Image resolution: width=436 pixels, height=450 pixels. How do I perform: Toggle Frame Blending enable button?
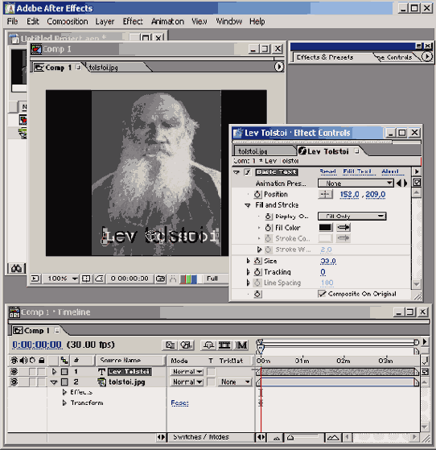click(x=224, y=345)
